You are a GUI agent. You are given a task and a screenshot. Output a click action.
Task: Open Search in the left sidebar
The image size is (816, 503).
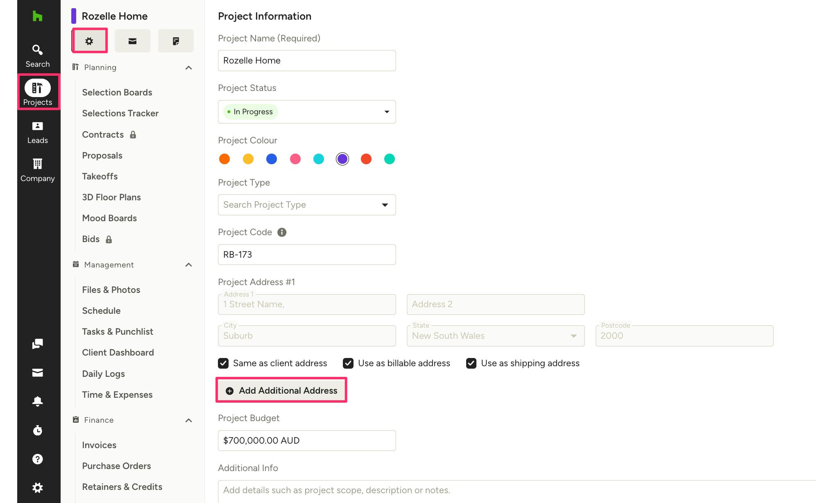(x=37, y=56)
